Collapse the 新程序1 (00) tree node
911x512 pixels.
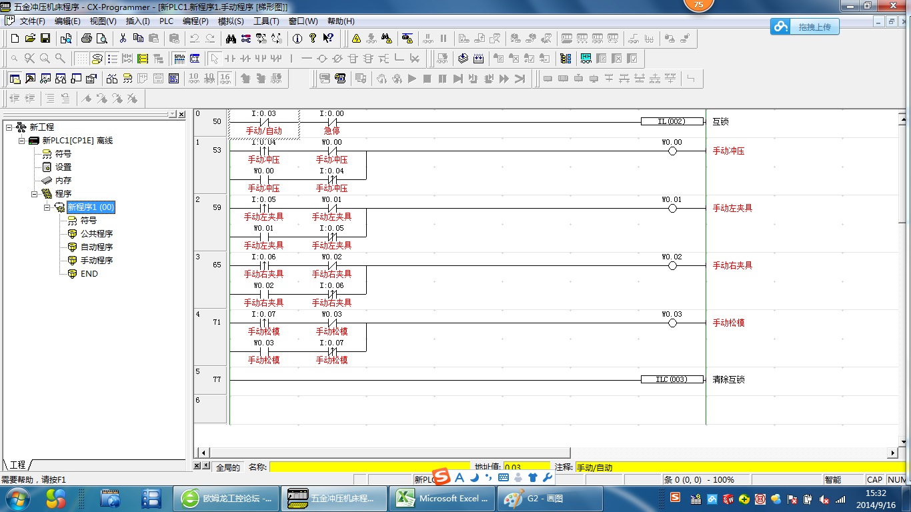tap(47, 207)
